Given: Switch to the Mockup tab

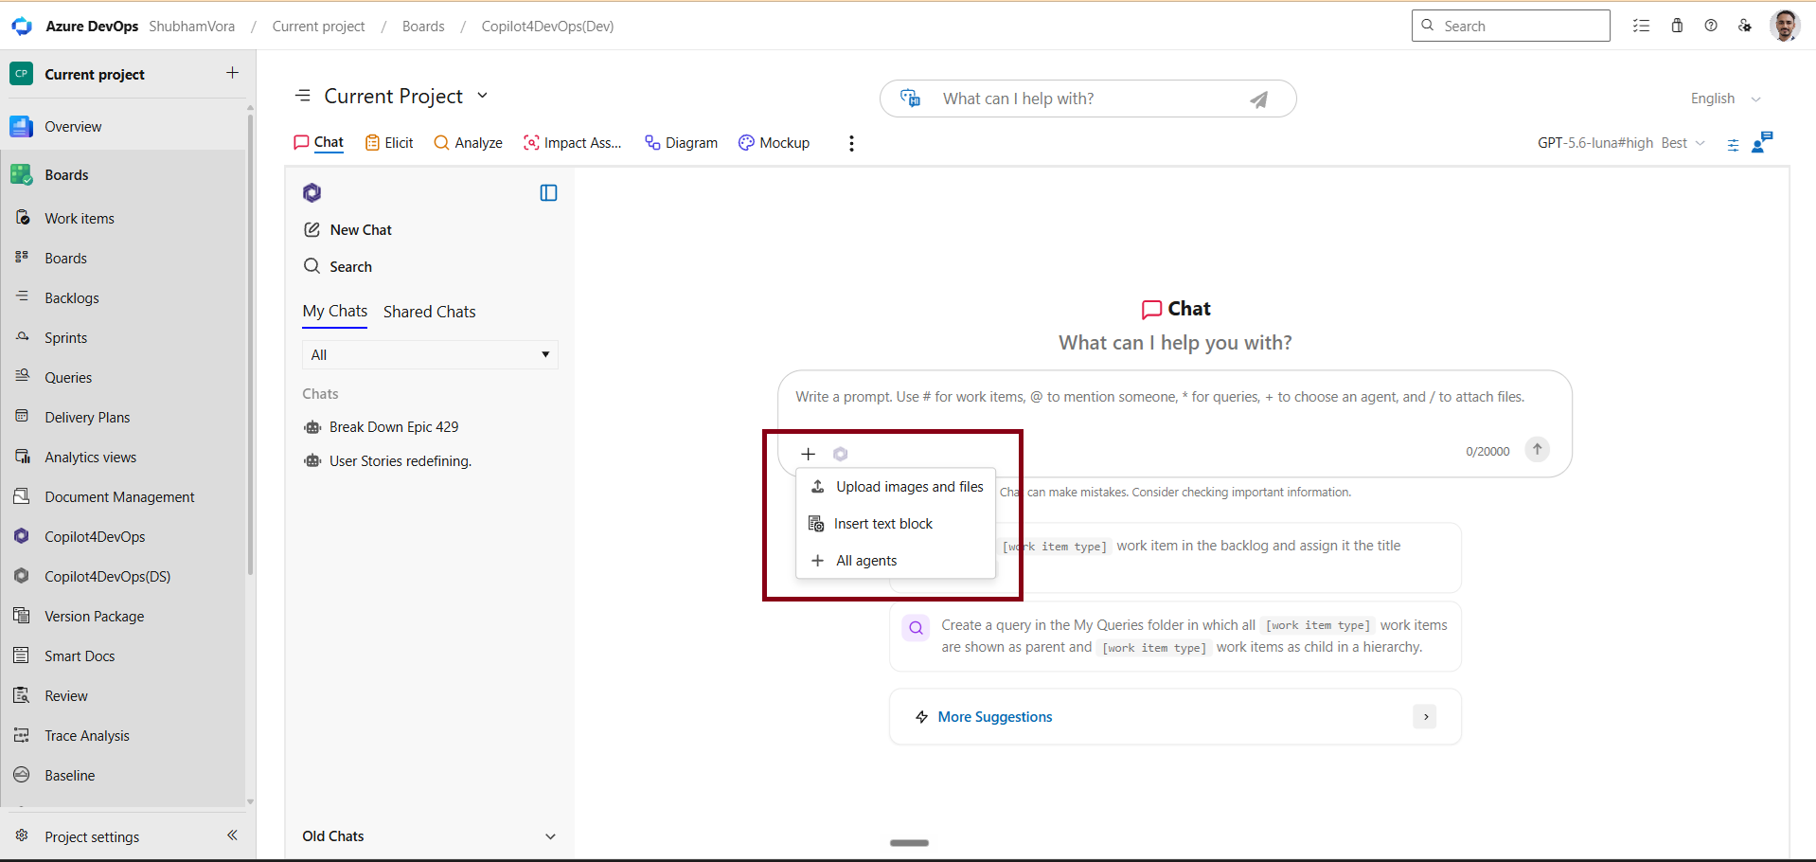Looking at the screenshot, I should 774,143.
